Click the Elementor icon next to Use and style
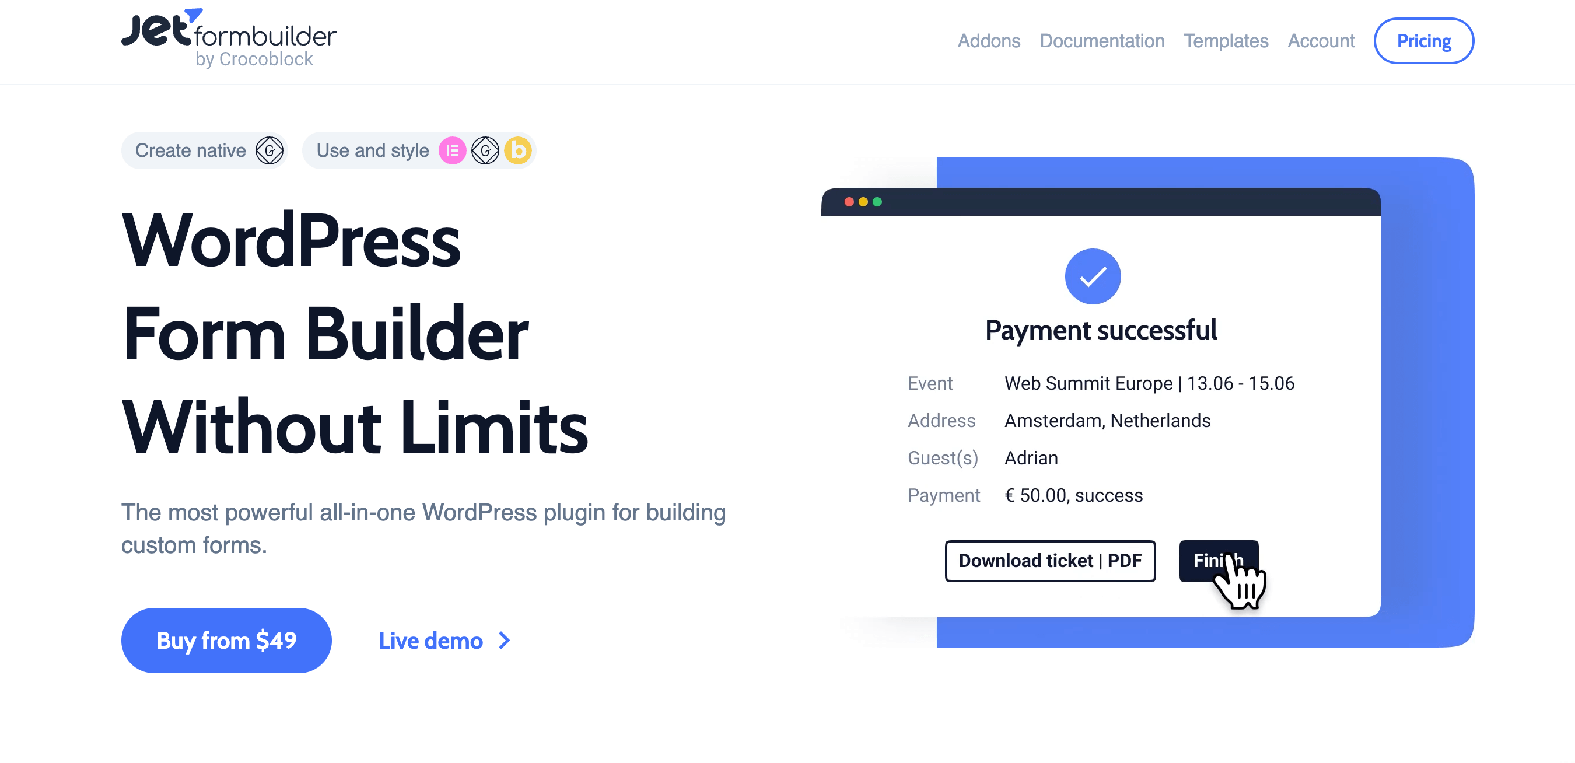Viewport: 1575px width, 763px height. point(452,150)
